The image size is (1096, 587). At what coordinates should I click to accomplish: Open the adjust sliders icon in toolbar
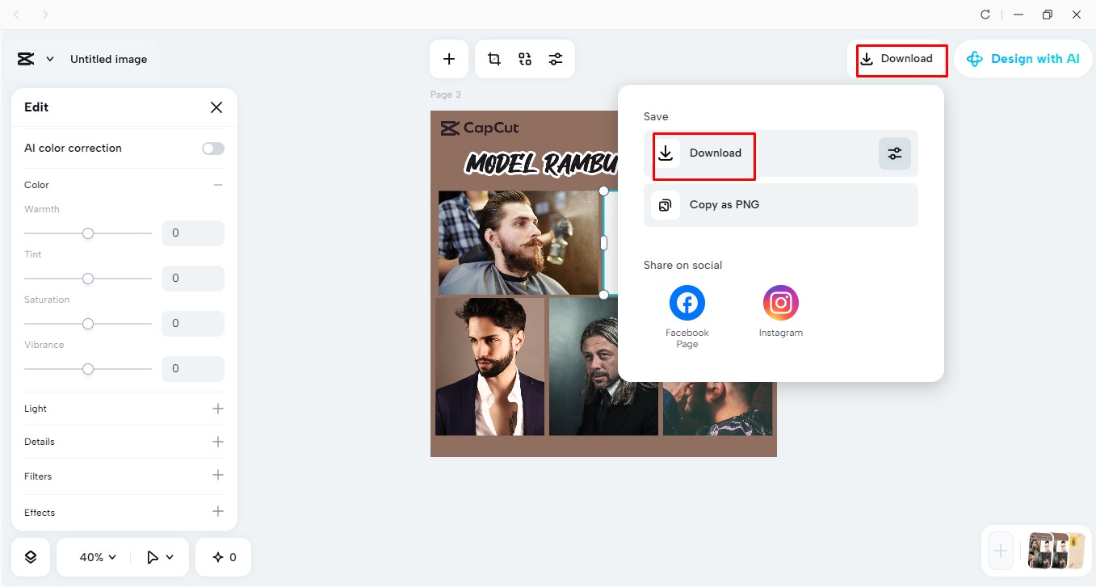coord(556,59)
